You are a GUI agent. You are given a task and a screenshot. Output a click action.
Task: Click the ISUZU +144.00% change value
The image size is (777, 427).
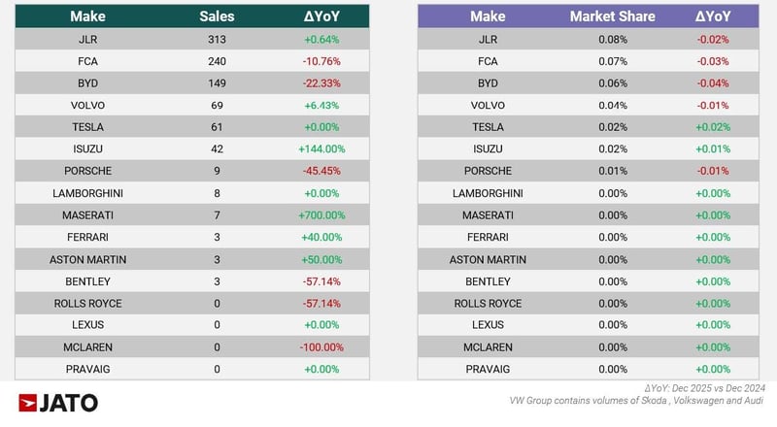[321, 148]
